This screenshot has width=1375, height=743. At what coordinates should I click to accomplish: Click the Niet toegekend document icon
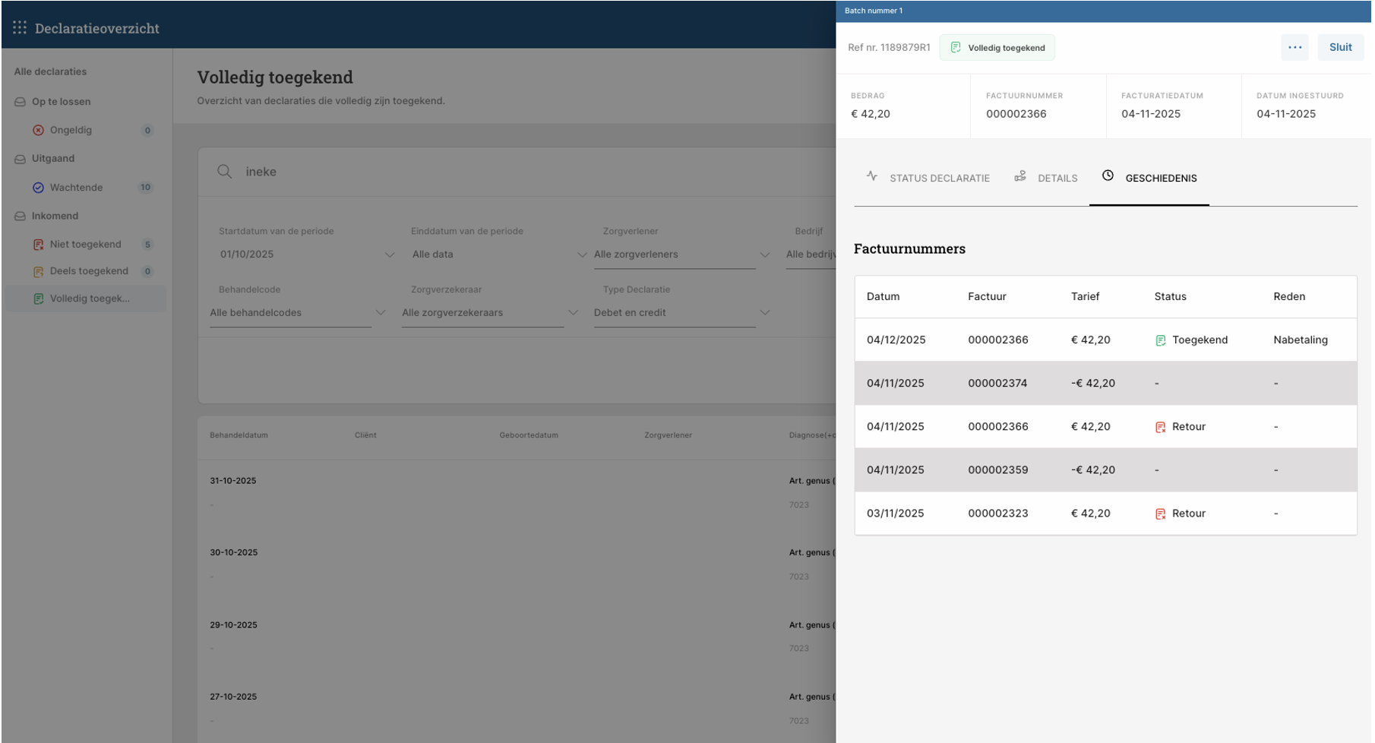[x=38, y=245]
